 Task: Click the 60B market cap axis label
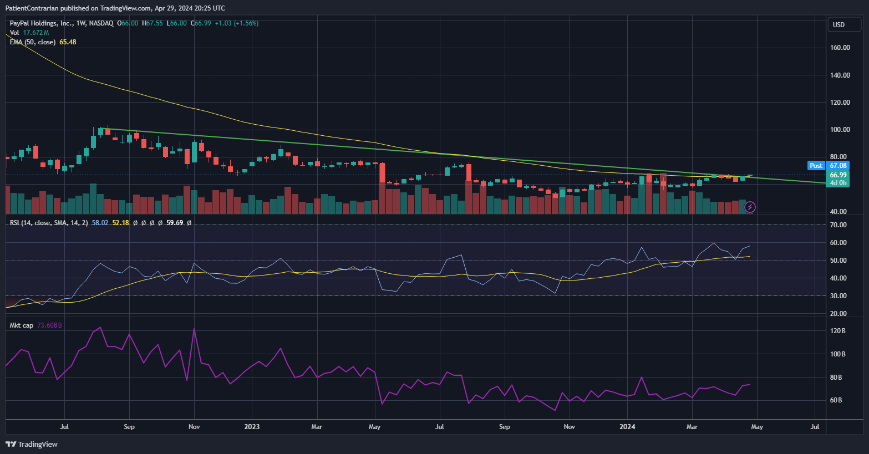pos(836,400)
